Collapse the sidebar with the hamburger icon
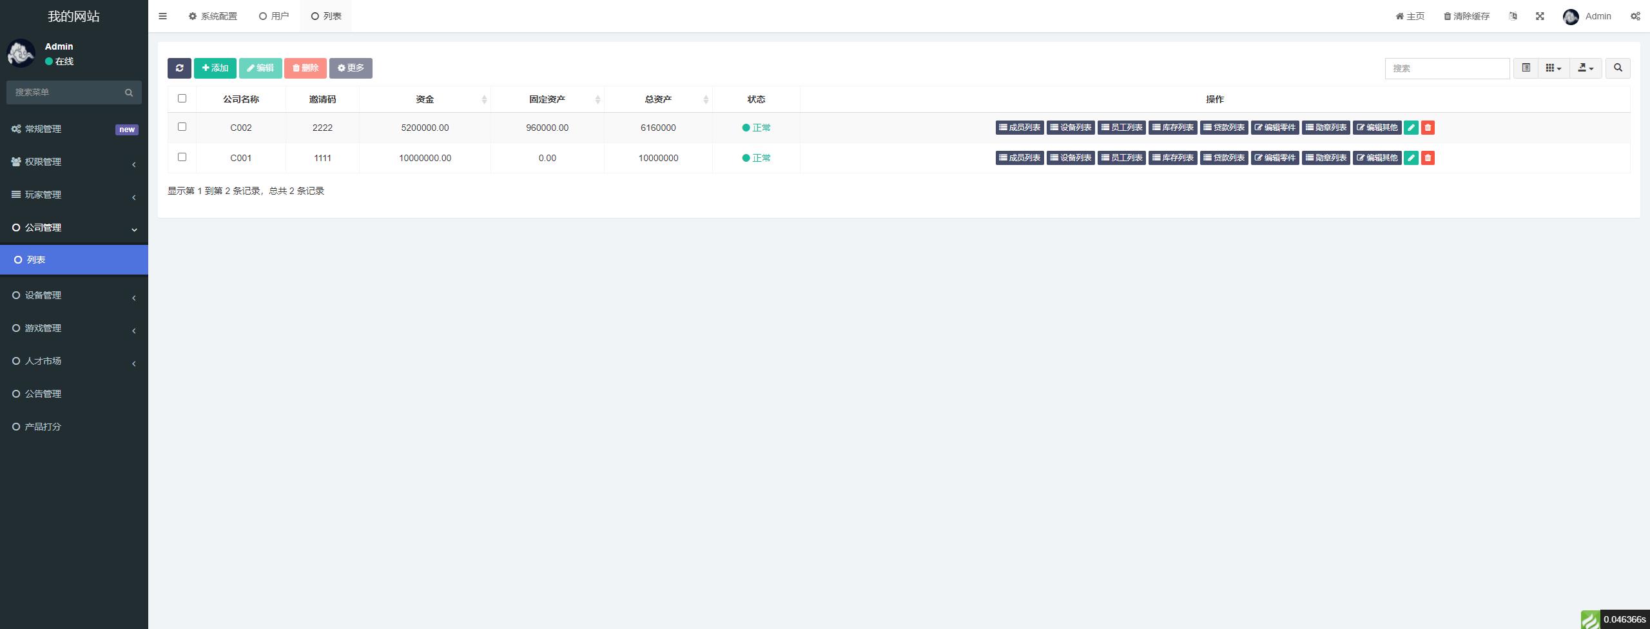 162,16
